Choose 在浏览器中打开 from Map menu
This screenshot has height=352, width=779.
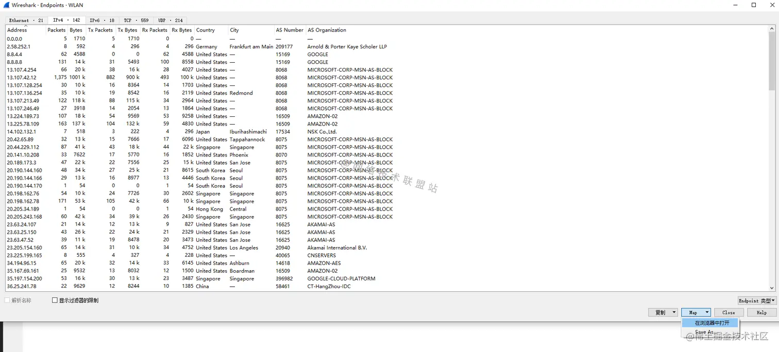(710, 323)
